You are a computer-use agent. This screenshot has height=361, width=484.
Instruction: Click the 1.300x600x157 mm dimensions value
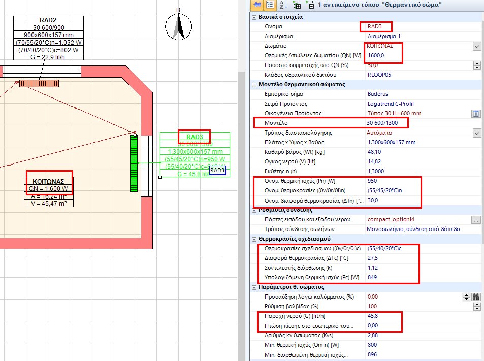[x=392, y=142]
